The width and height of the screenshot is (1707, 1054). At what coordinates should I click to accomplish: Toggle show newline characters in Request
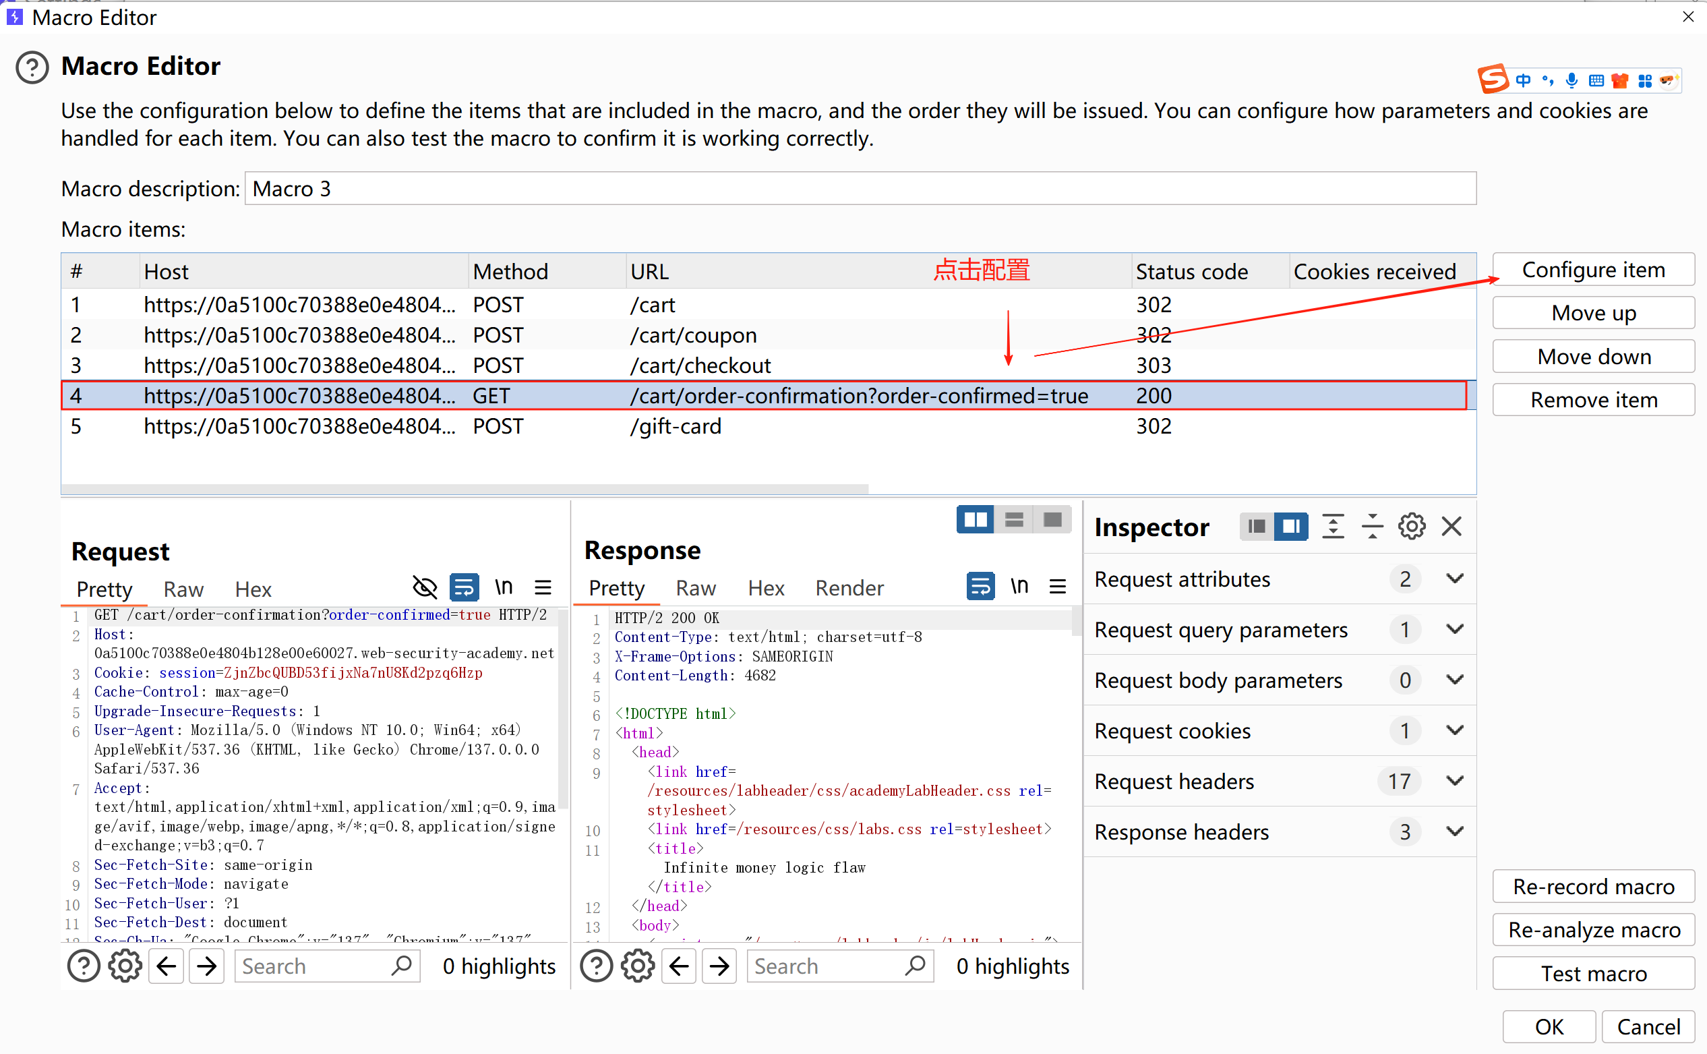[504, 587]
